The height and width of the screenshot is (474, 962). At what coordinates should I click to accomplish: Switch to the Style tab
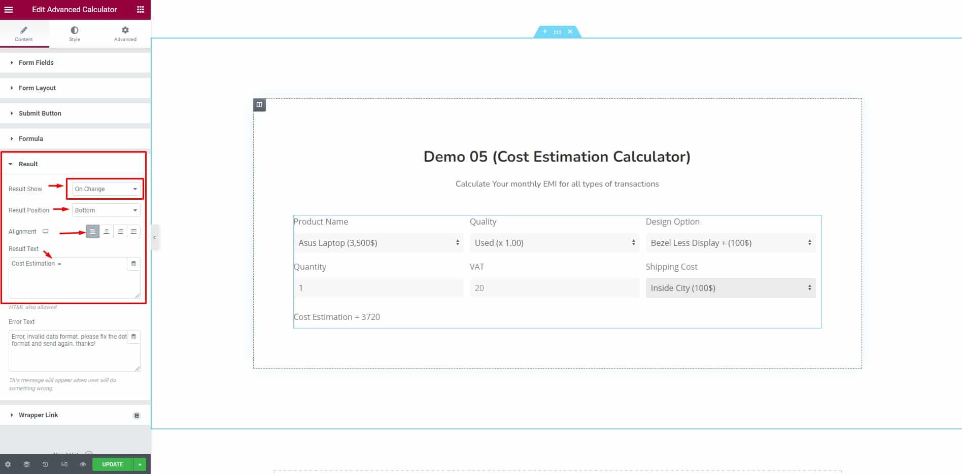click(x=74, y=33)
